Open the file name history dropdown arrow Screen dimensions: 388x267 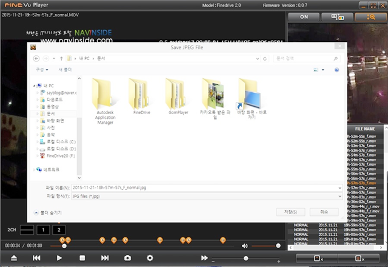click(x=339, y=188)
